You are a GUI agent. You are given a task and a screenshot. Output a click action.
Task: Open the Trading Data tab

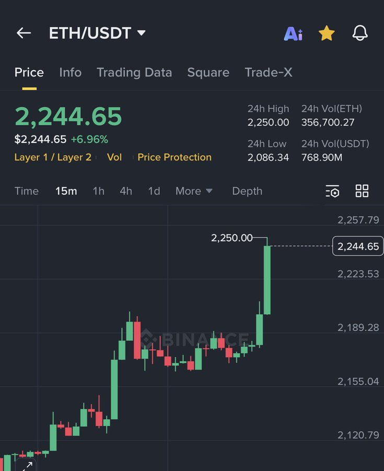[134, 73]
